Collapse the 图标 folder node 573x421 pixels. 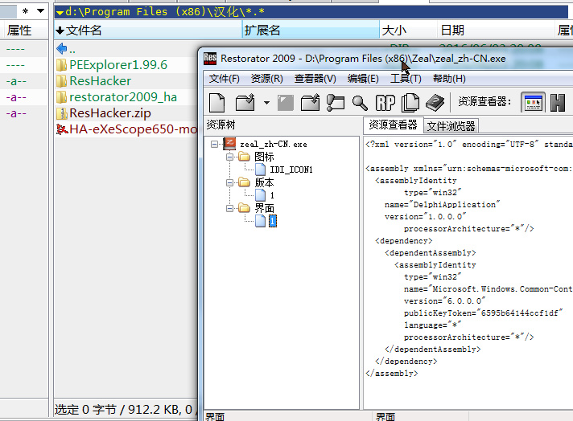(x=229, y=157)
